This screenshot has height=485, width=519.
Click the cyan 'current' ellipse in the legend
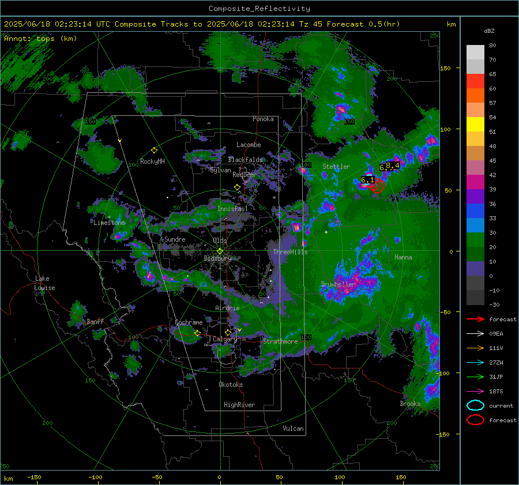click(x=475, y=405)
